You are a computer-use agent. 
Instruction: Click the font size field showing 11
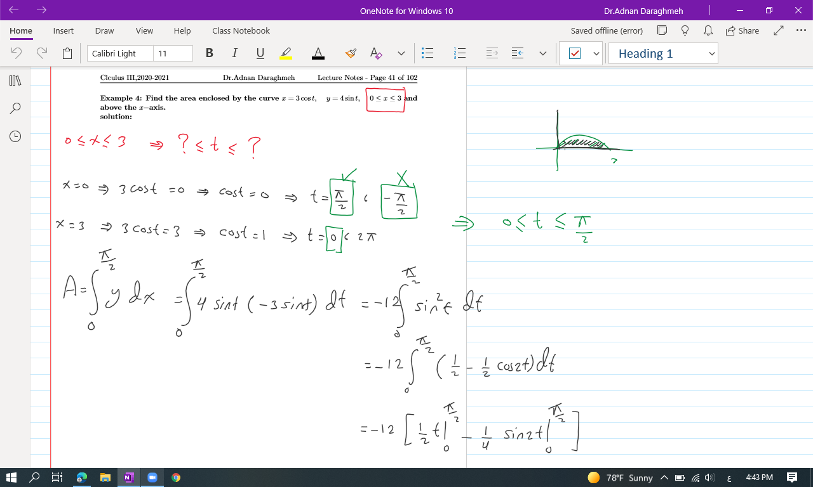tap(173, 53)
